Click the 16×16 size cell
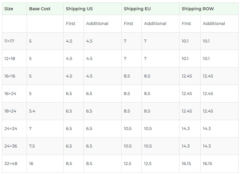The image size is (241, 175). coord(10,76)
